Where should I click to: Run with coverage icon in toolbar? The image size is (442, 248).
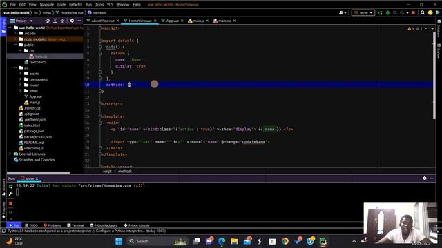coord(395,13)
